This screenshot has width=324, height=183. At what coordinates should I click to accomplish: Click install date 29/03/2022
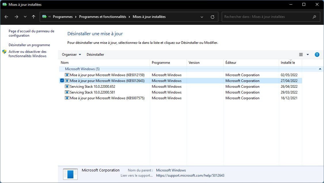(289, 92)
